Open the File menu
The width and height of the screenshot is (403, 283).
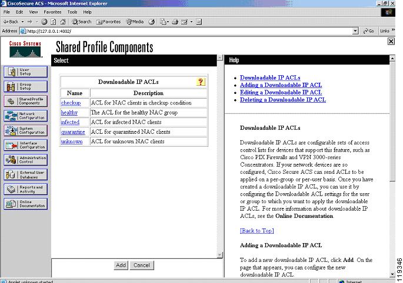click(6, 12)
